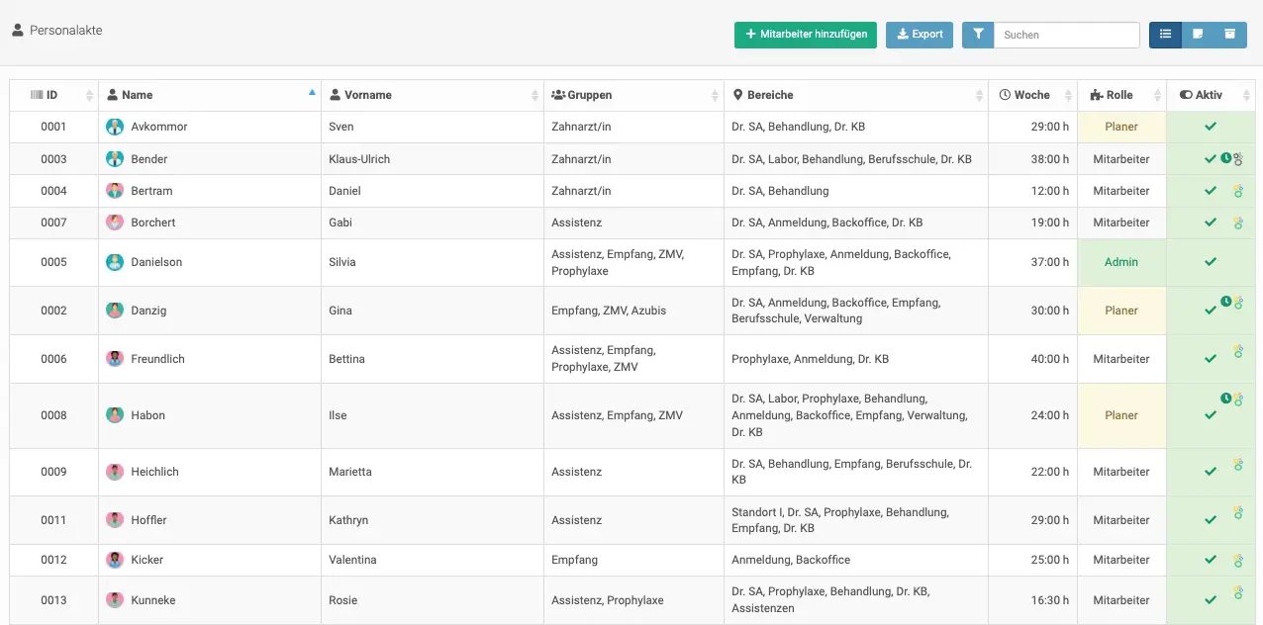Image resolution: width=1263 pixels, height=625 pixels.
Task: Toggle active checkmark for Avkommor
Action: point(1210,127)
